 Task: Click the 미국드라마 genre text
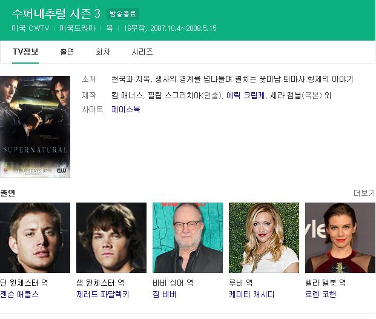pos(78,29)
